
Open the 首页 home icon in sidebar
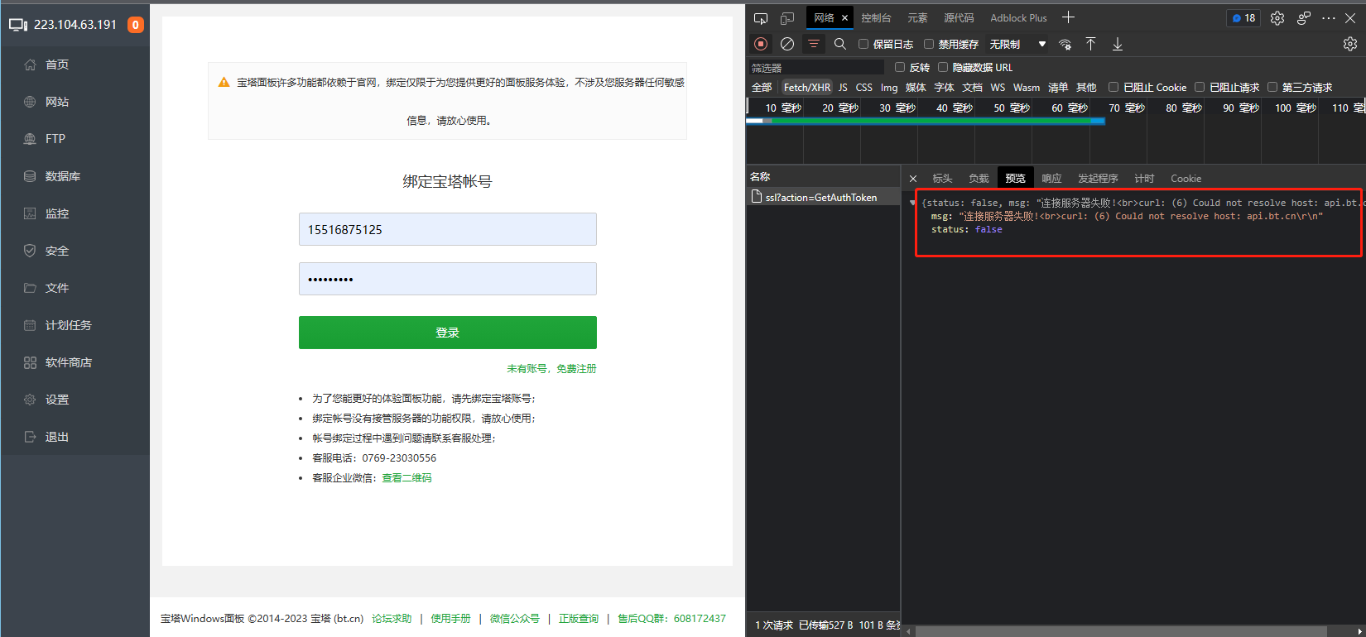[30, 65]
